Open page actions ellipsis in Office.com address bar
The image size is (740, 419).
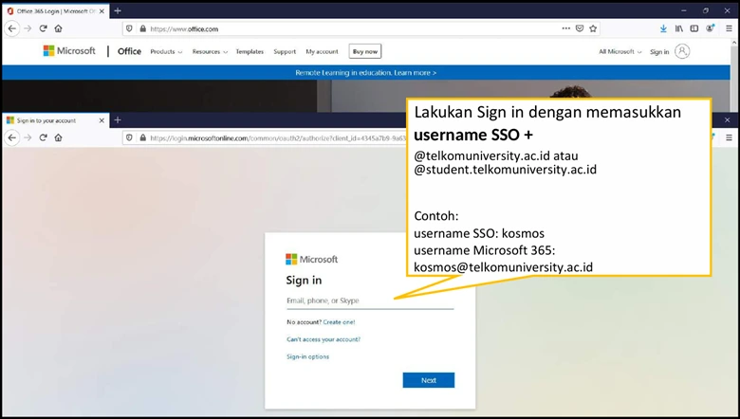(565, 28)
